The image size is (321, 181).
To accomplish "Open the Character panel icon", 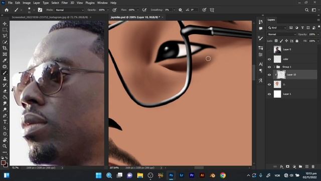I will pyautogui.click(x=261, y=64).
